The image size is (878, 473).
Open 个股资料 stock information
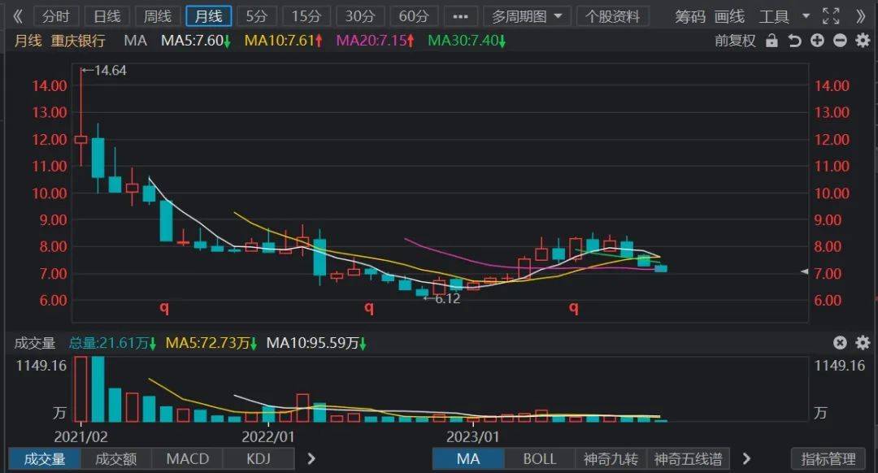point(613,17)
